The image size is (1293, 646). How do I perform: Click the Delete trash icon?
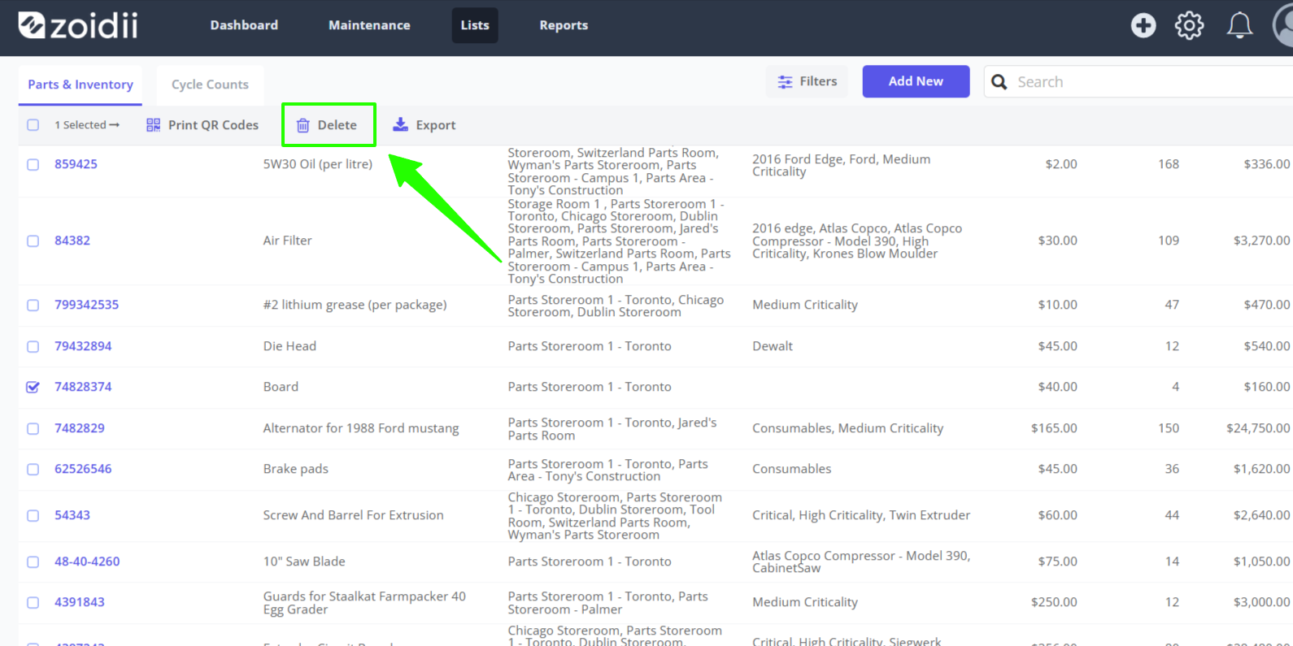[303, 125]
